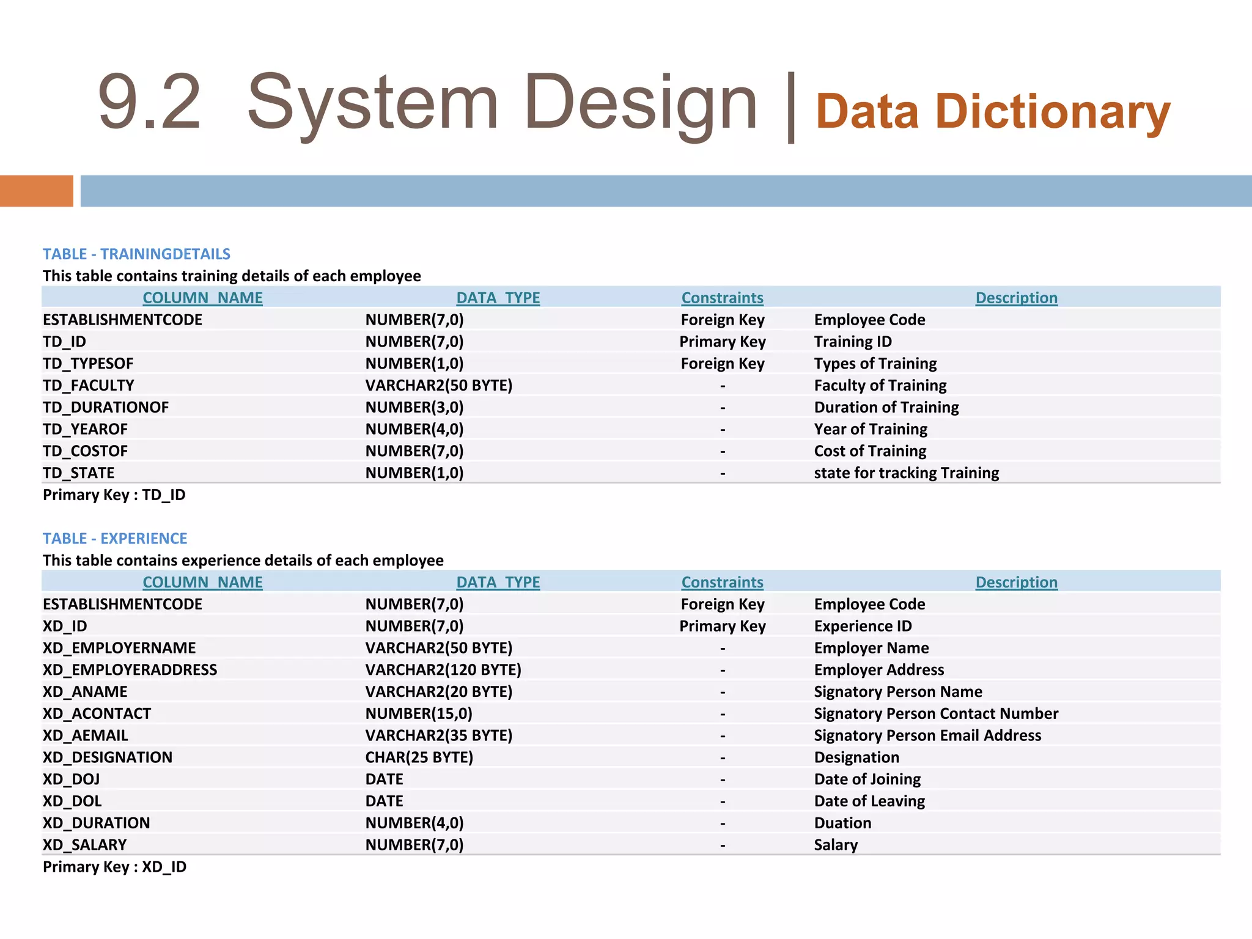The height and width of the screenshot is (939, 1252).
Task: Click 'Date of Leaving' description
Action: pos(869,801)
